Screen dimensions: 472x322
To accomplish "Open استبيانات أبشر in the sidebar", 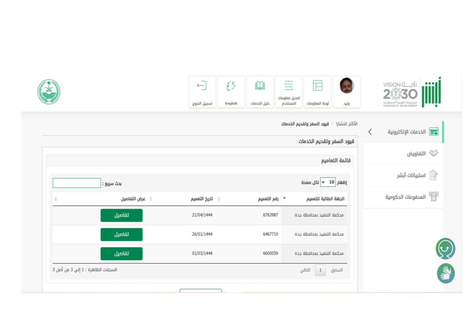I will [x=411, y=175].
